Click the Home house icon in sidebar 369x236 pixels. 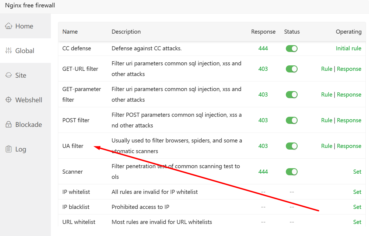[9, 26]
